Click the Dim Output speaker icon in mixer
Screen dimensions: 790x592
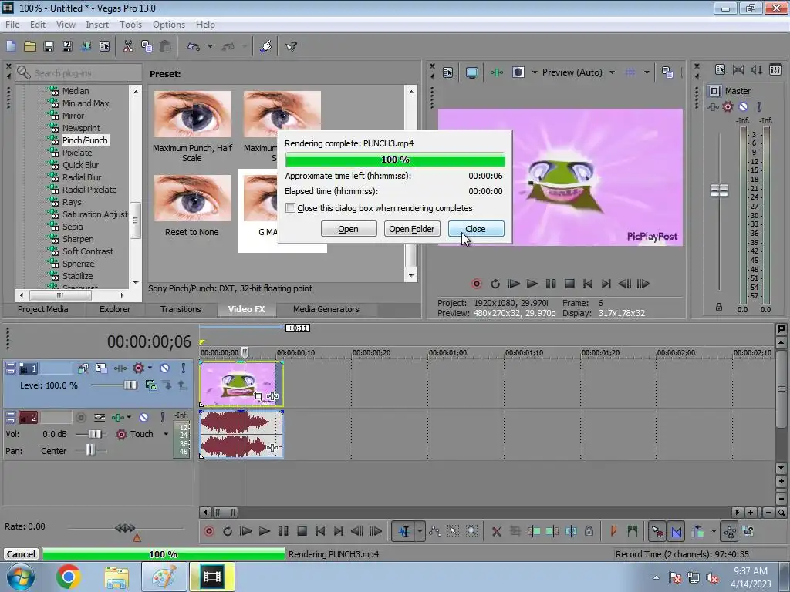click(x=756, y=70)
